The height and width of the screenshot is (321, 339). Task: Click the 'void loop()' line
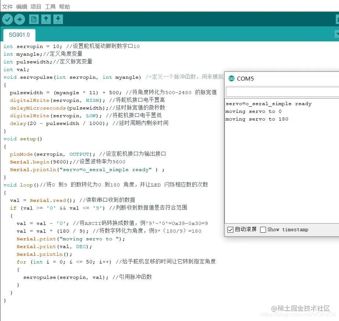tap(106, 185)
